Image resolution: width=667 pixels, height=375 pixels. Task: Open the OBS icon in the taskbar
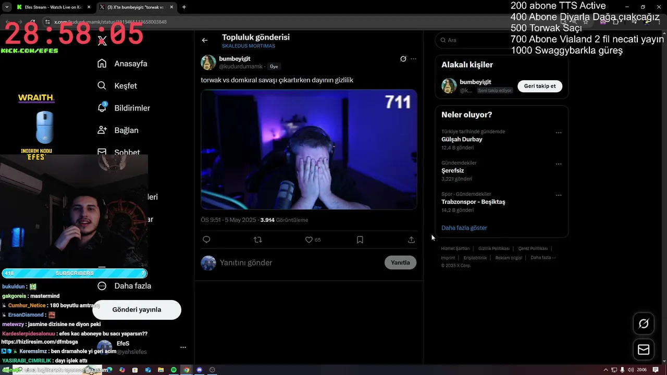tap(212, 370)
